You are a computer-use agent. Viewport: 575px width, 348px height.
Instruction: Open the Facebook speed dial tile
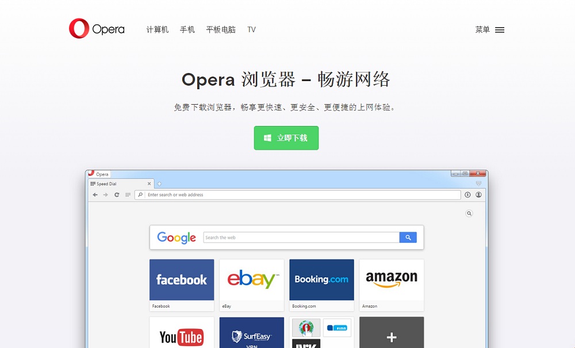point(182,285)
